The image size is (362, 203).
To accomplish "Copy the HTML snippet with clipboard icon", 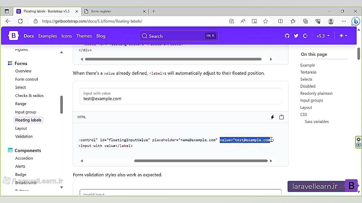I will (x=281, y=117).
